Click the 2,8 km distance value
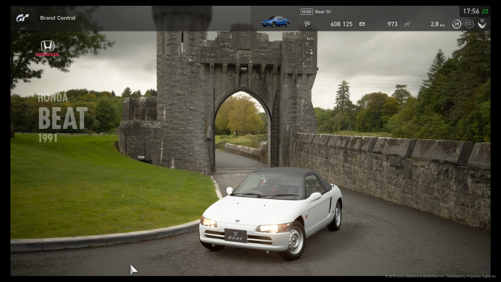The width and height of the screenshot is (501, 282). [x=438, y=24]
